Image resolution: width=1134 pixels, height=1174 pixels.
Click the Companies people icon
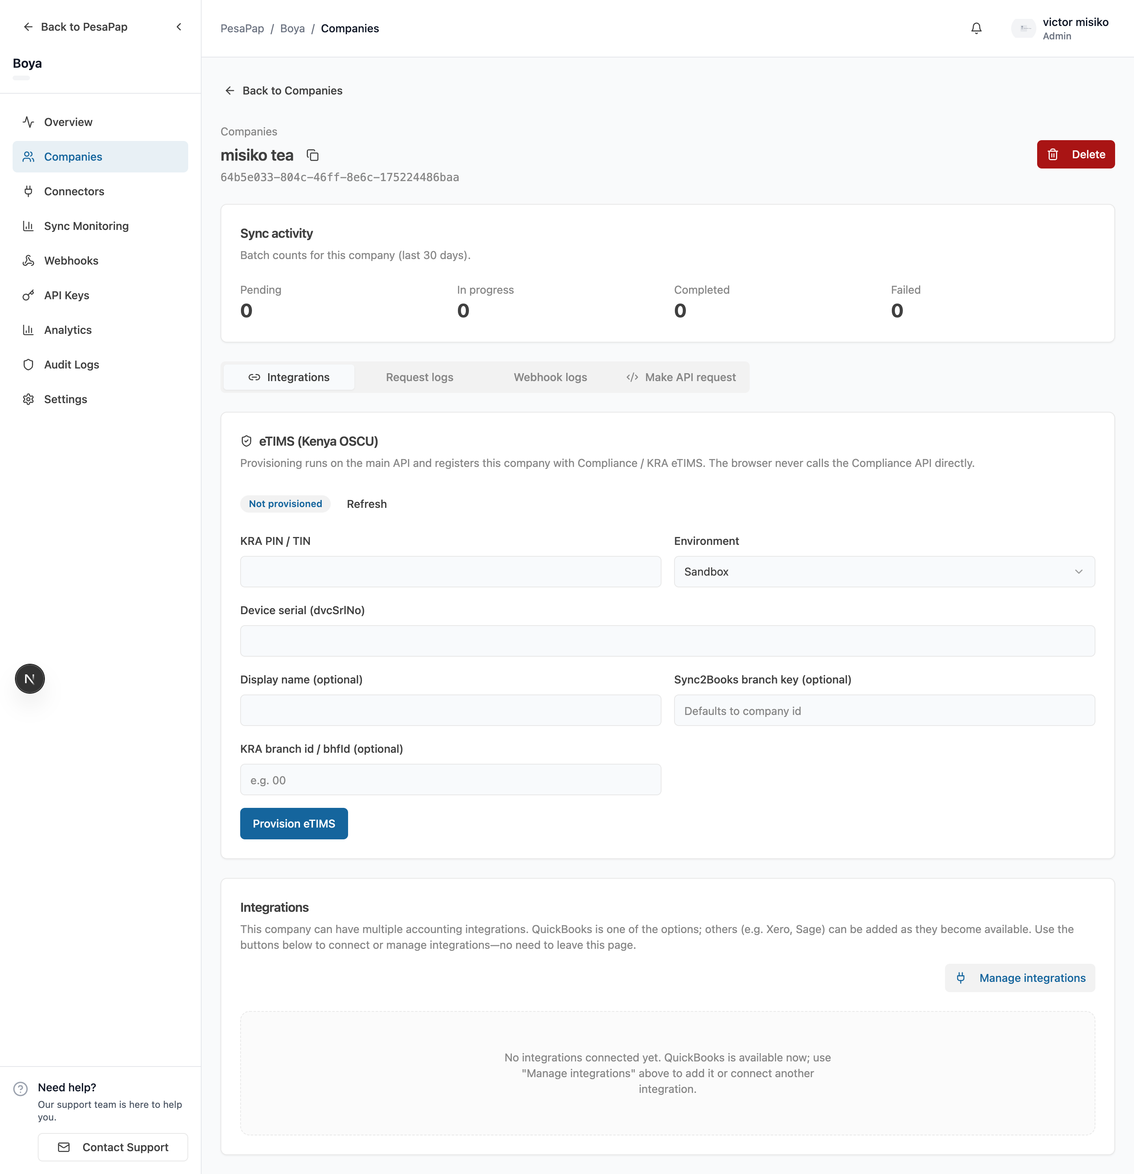click(x=28, y=157)
